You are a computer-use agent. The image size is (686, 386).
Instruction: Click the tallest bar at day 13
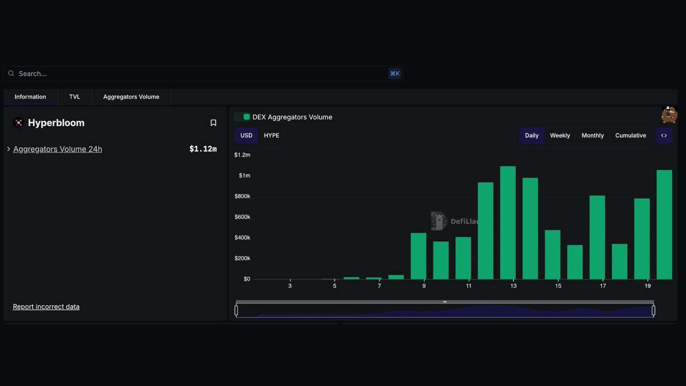point(508,222)
